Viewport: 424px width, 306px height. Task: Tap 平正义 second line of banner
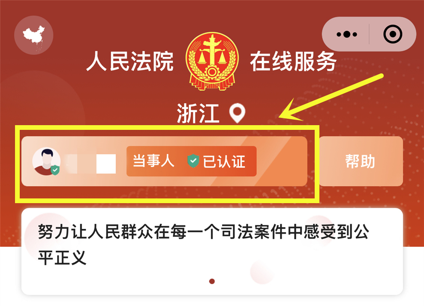[x=62, y=258]
